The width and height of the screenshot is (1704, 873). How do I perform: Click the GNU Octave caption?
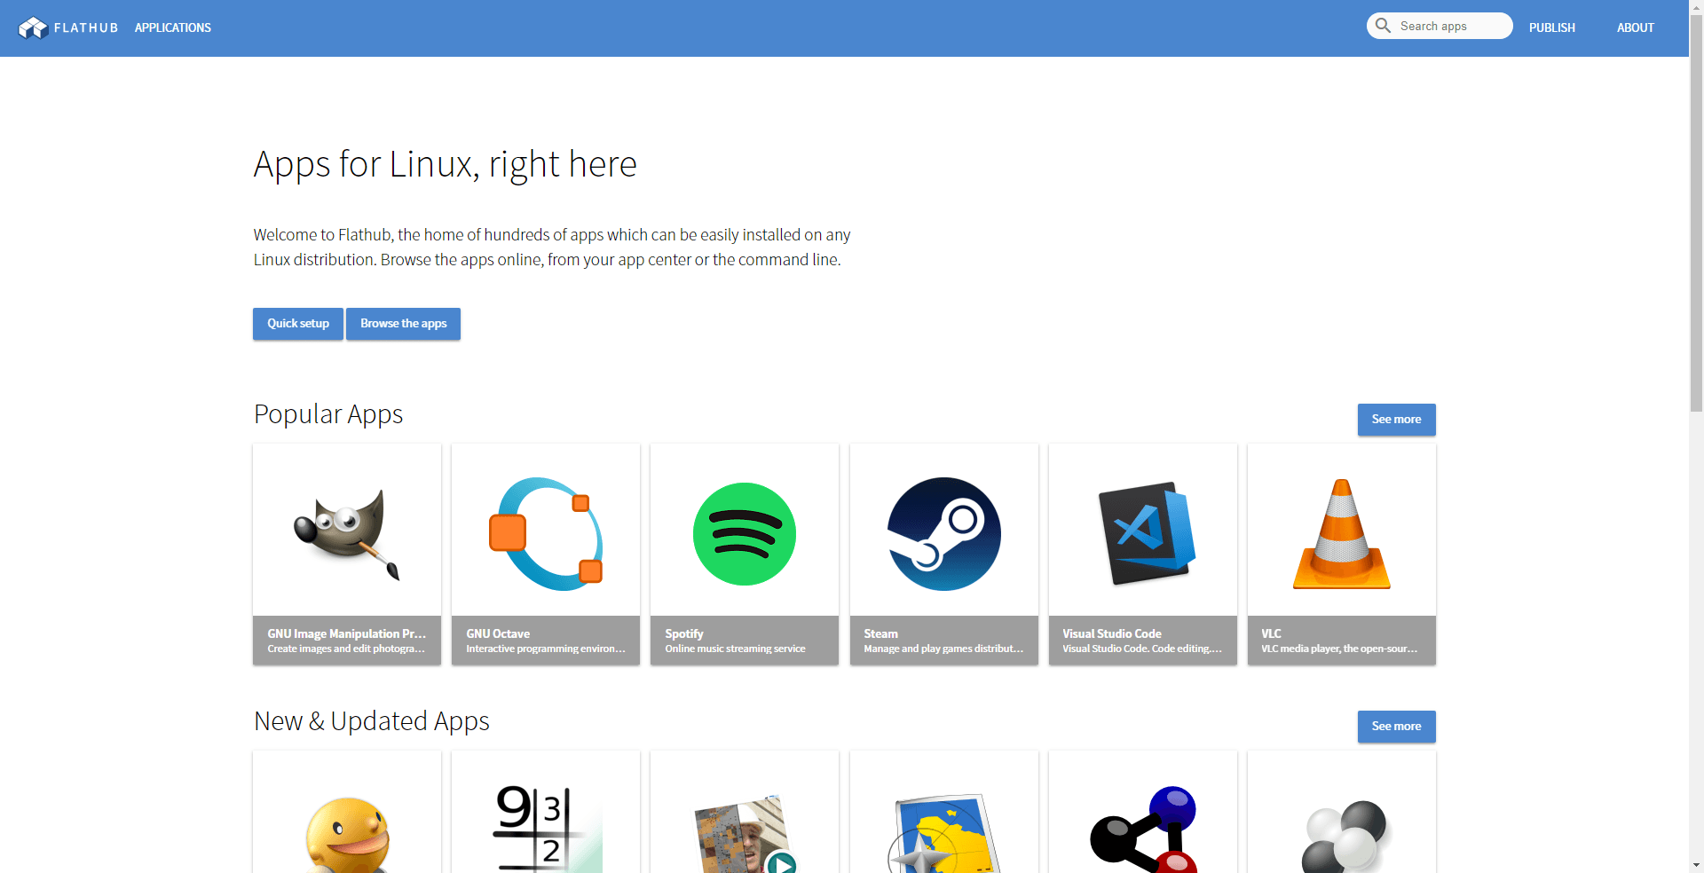coord(546,641)
